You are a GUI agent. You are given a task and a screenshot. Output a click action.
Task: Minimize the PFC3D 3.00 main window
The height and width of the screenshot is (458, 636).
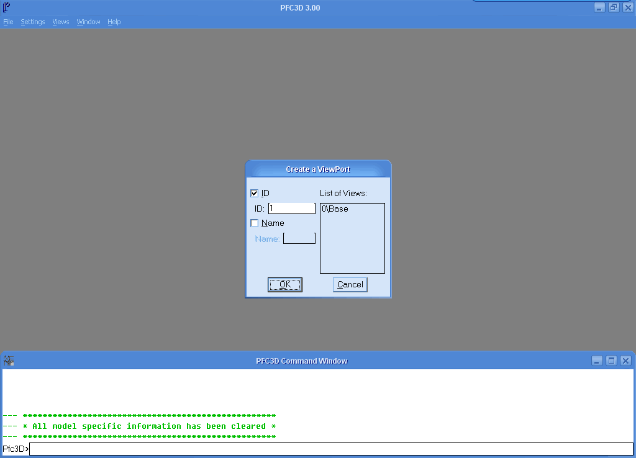[x=599, y=7]
